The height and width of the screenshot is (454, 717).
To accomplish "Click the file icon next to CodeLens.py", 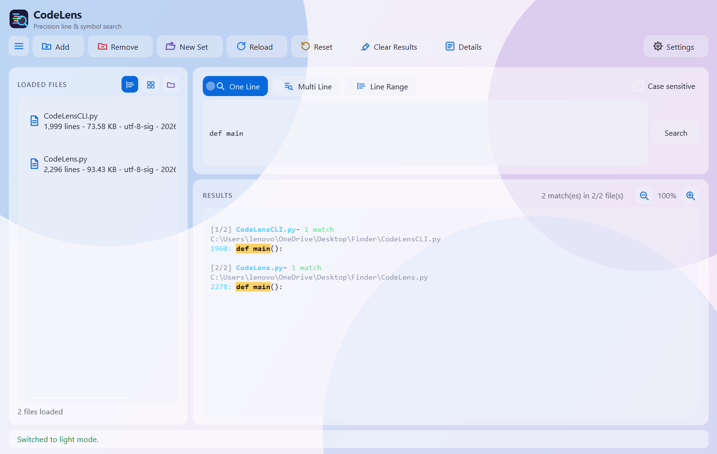I will coord(34,163).
